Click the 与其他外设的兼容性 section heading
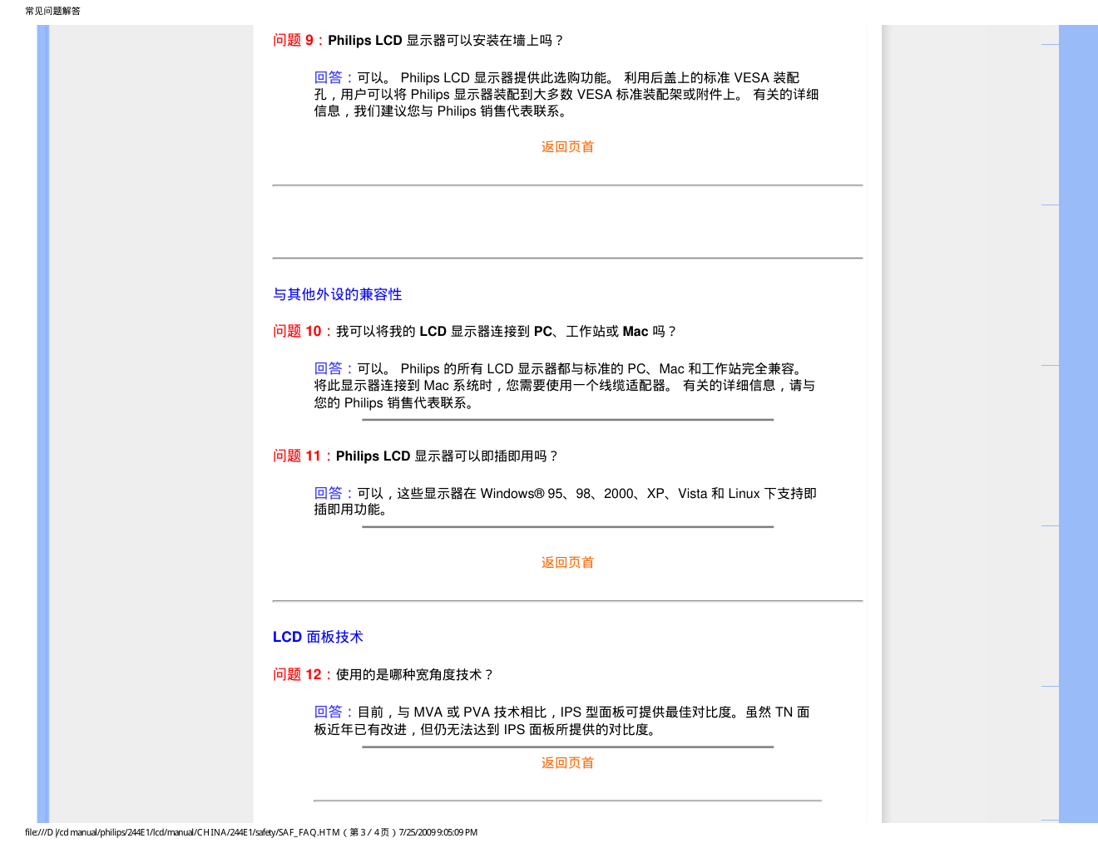 click(337, 294)
